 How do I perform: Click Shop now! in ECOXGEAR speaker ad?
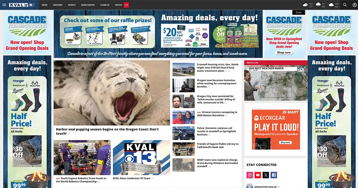point(285,143)
